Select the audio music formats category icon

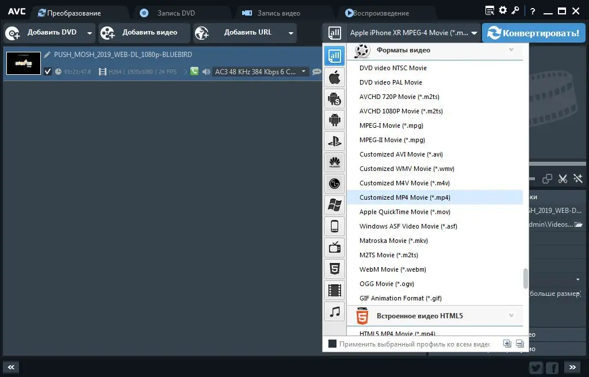pyautogui.click(x=334, y=311)
